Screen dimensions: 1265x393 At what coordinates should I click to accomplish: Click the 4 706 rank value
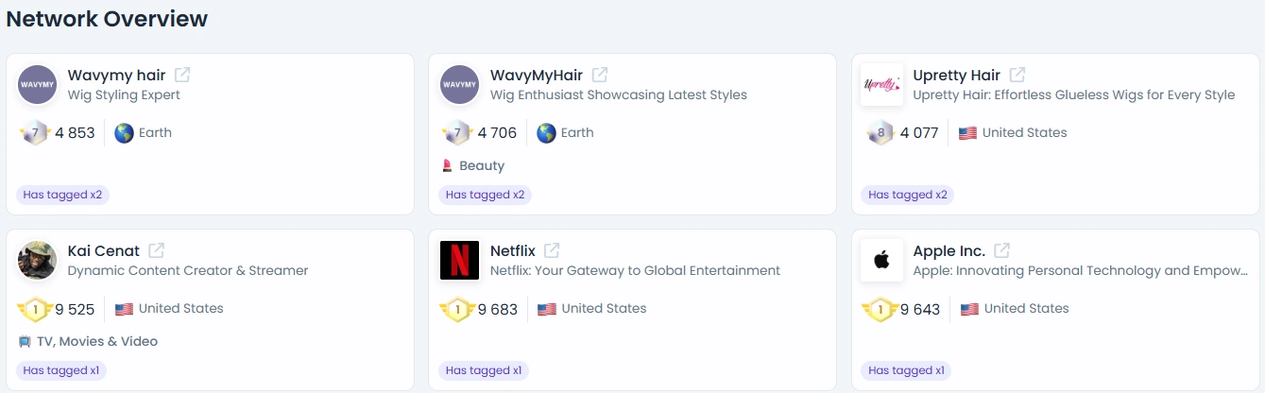(498, 133)
